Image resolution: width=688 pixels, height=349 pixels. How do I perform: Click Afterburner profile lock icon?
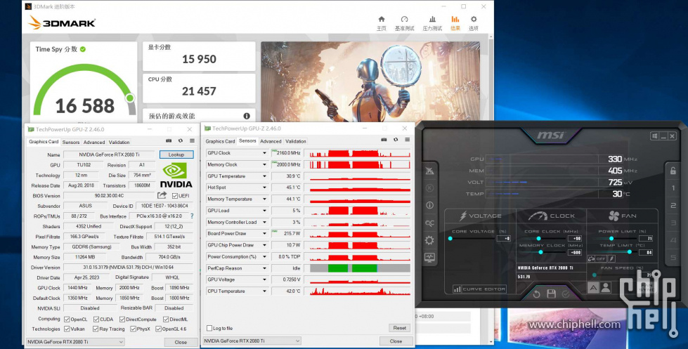coord(673,170)
